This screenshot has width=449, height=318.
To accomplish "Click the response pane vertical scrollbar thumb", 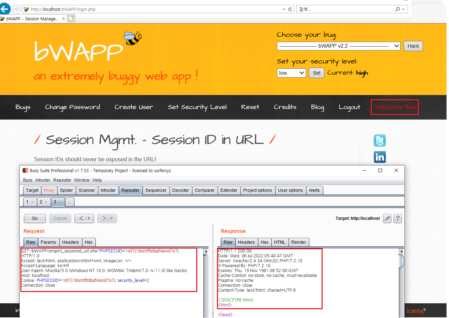I will tap(401, 261).
